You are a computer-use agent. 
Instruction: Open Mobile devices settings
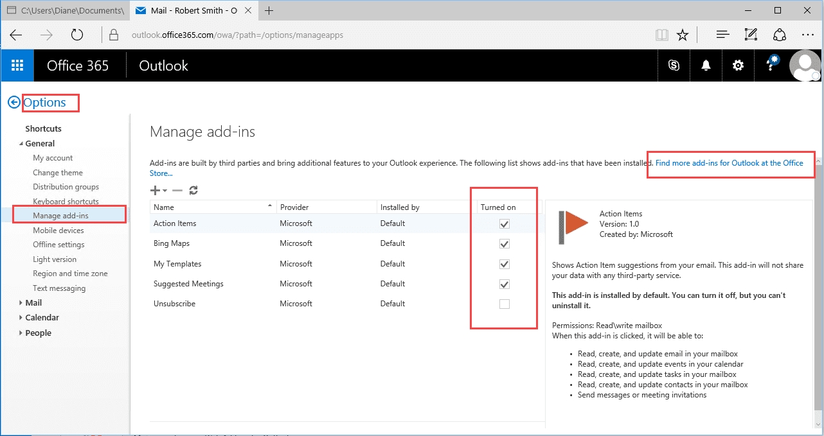pos(58,230)
